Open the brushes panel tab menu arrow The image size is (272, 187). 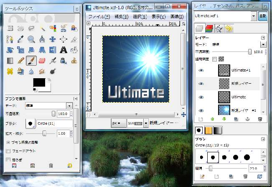pyautogui.click(x=263, y=139)
